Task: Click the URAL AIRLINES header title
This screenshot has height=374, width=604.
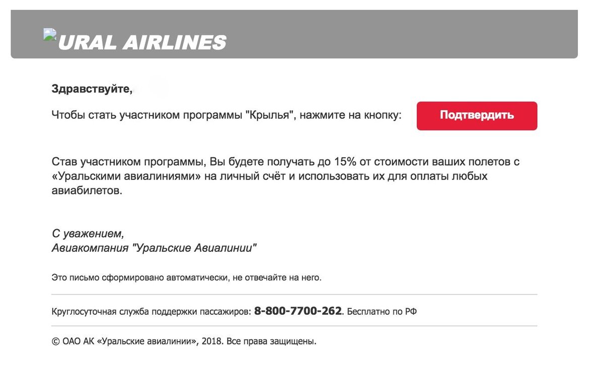Action: tap(142, 43)
